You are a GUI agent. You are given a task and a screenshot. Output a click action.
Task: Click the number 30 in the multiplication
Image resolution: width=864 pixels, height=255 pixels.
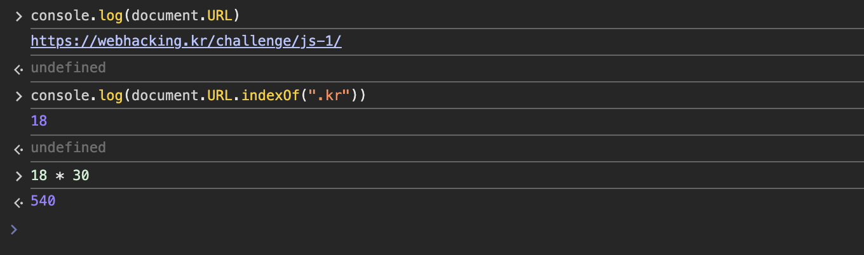(x=81, y=175)
